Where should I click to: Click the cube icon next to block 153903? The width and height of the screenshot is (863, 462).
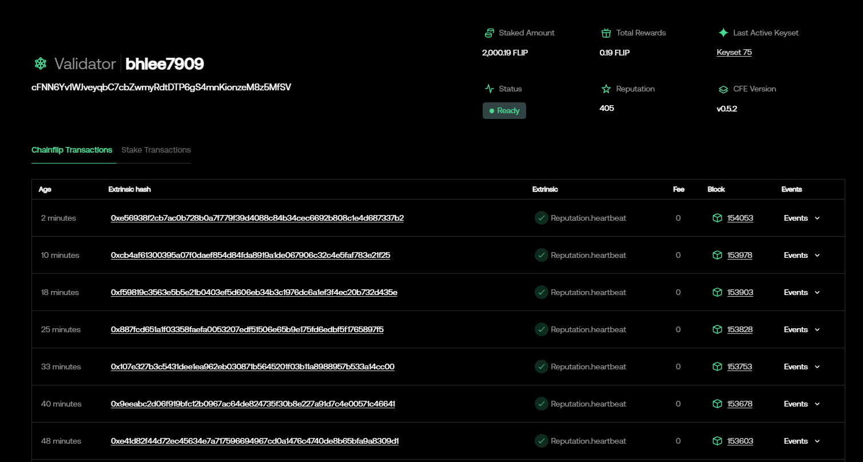point(717,292)
